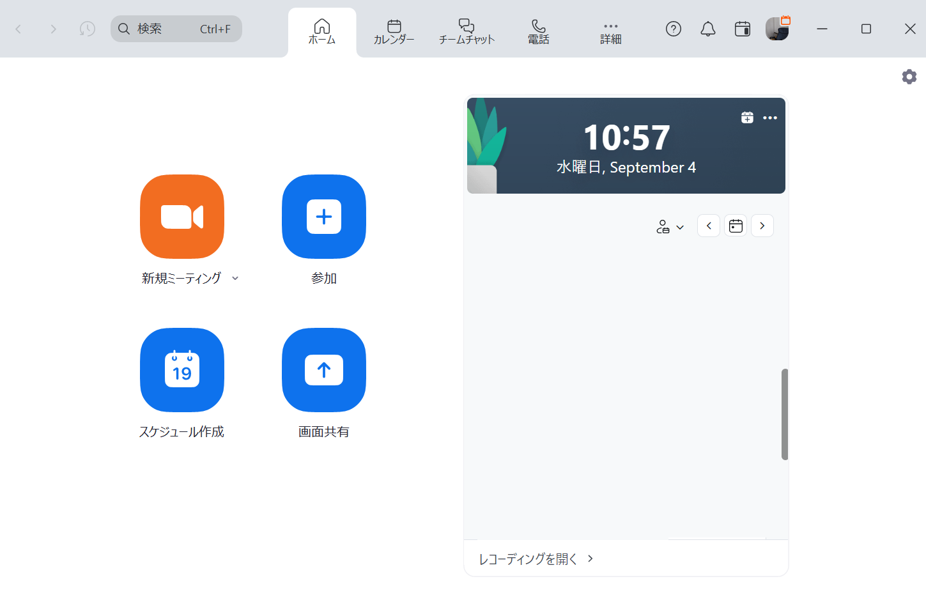Image resolution: width=926 pixels, height=602 pixels.
Task: Open settings gear icon
Action: (x=909, y=77)
